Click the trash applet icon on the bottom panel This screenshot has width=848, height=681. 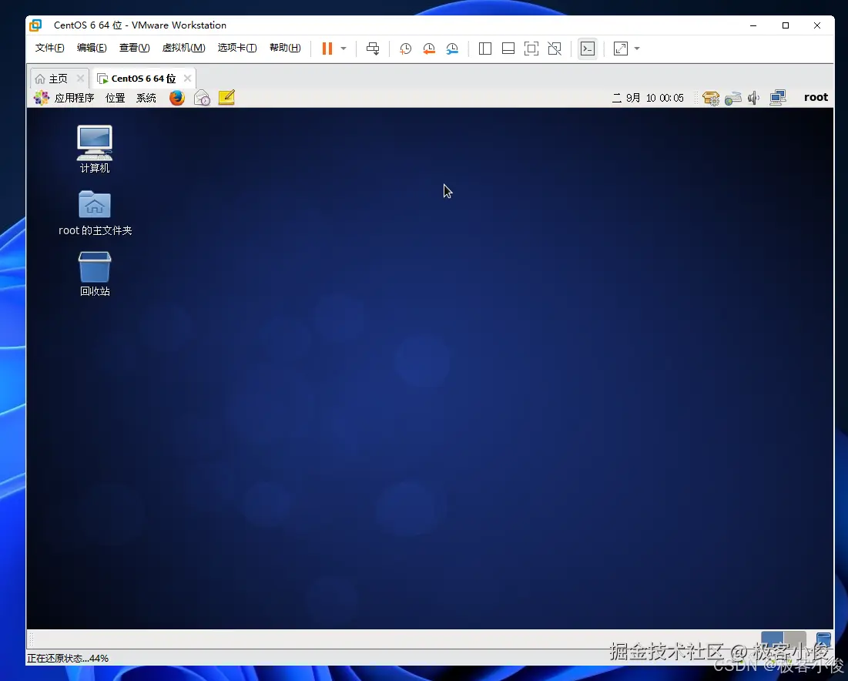(x=823, y=640)
